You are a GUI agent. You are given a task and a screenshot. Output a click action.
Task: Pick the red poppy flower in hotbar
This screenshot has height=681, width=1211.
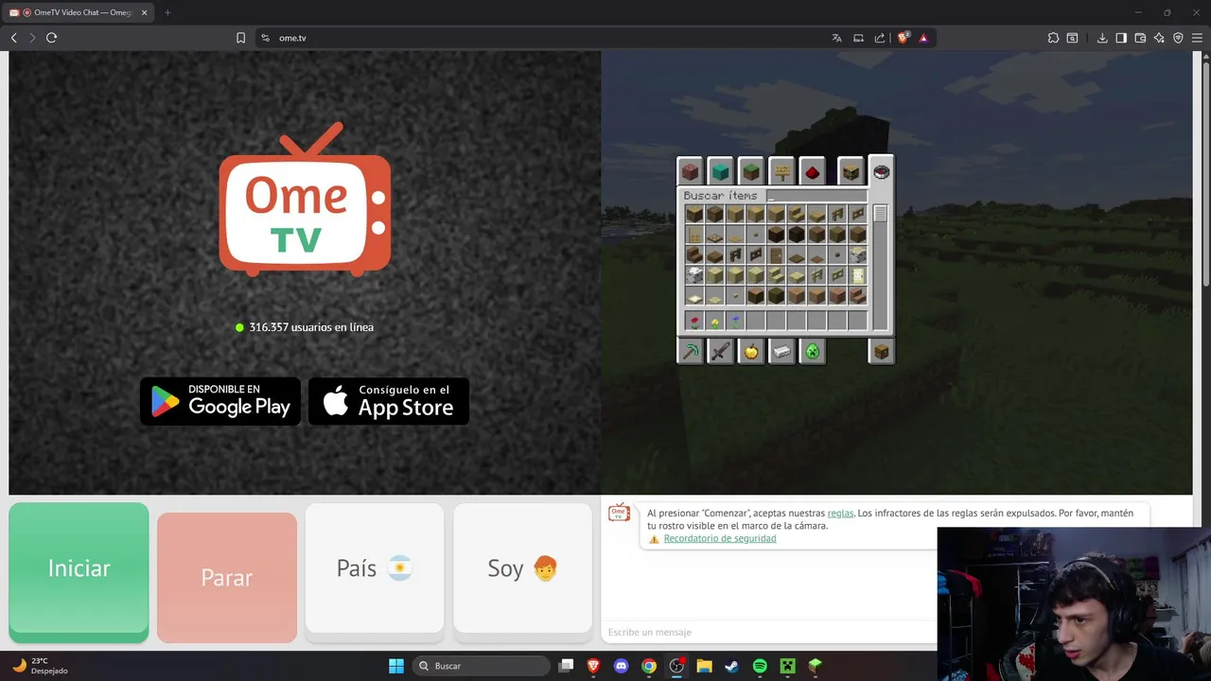(694, 323)
